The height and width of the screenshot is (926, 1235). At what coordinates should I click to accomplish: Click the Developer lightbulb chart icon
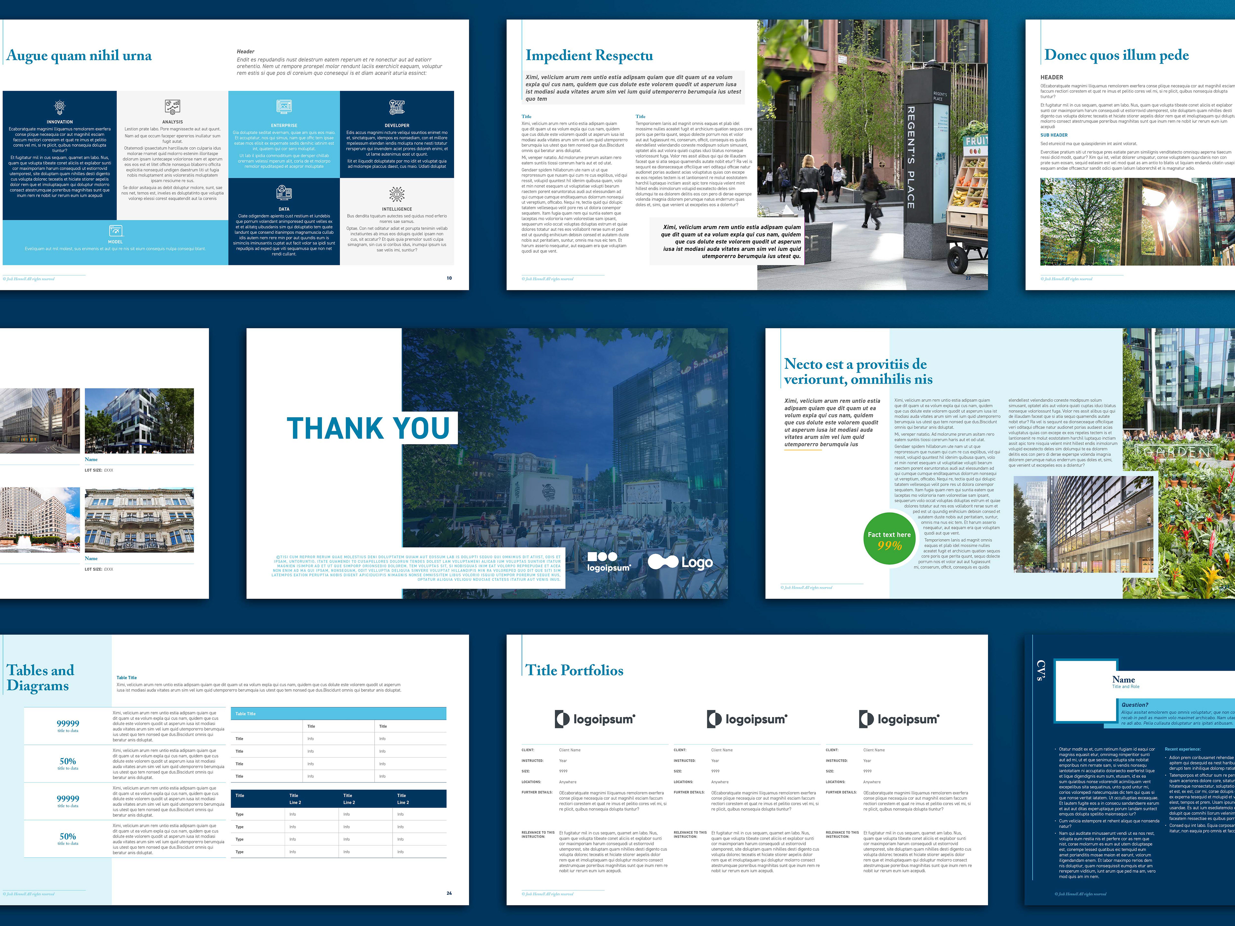click(x=397, y=107)
